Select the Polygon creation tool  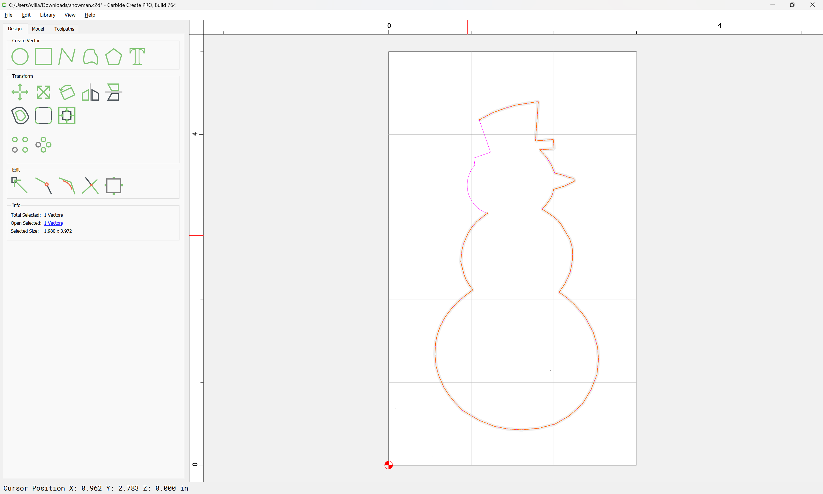(113, 57)
